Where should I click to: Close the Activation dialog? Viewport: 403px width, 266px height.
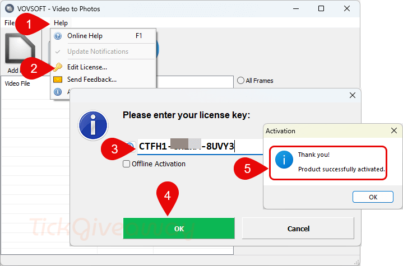pos(393,130)
